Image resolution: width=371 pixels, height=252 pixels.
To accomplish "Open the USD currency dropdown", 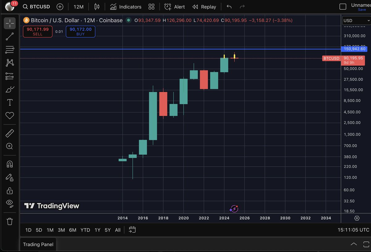I will tap(356, 20).
